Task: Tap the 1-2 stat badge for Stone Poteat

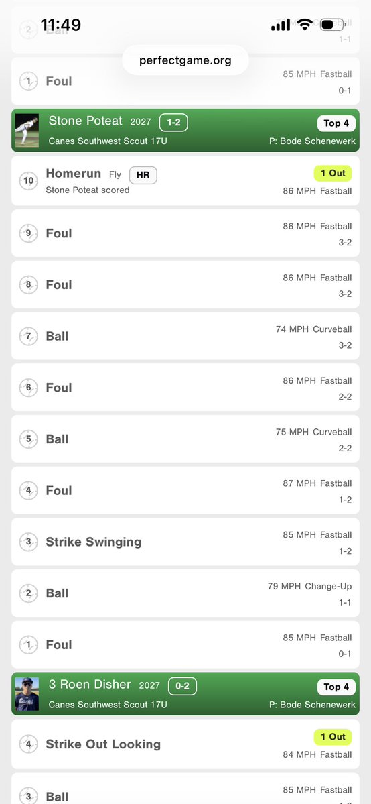Action: pos(173,123)
